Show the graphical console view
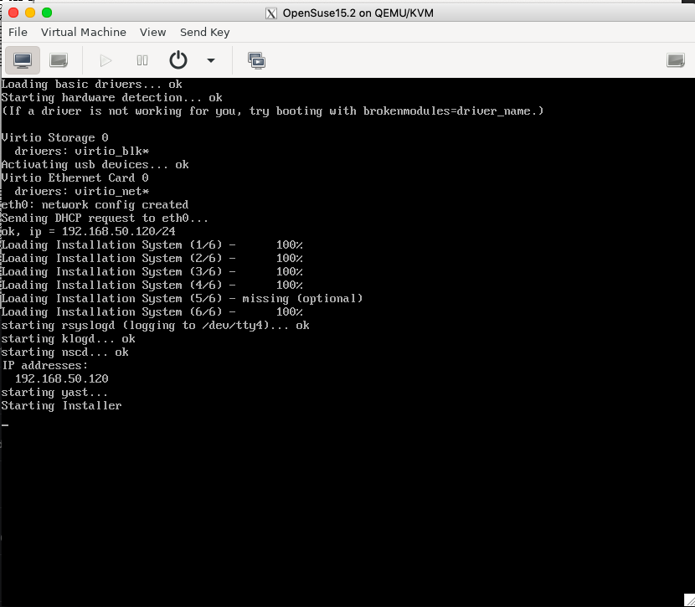Image resolution: width=695 pixels, height=607 pixels. (x=23, y=60)
